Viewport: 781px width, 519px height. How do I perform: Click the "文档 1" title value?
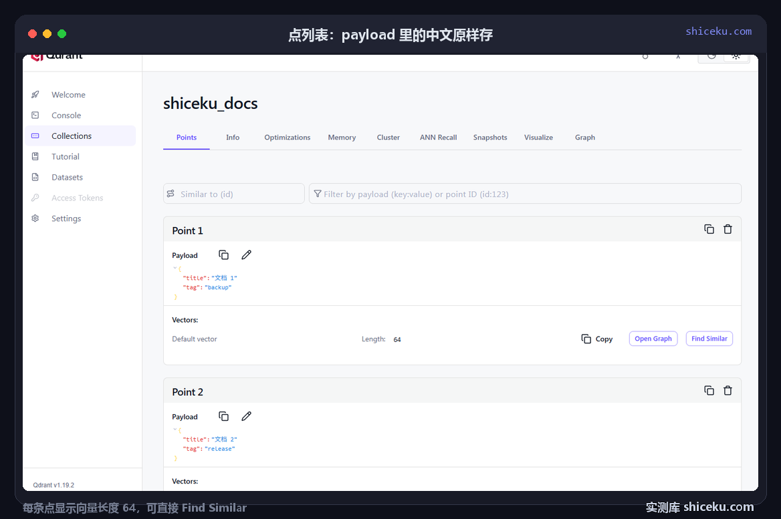point(224,278)
